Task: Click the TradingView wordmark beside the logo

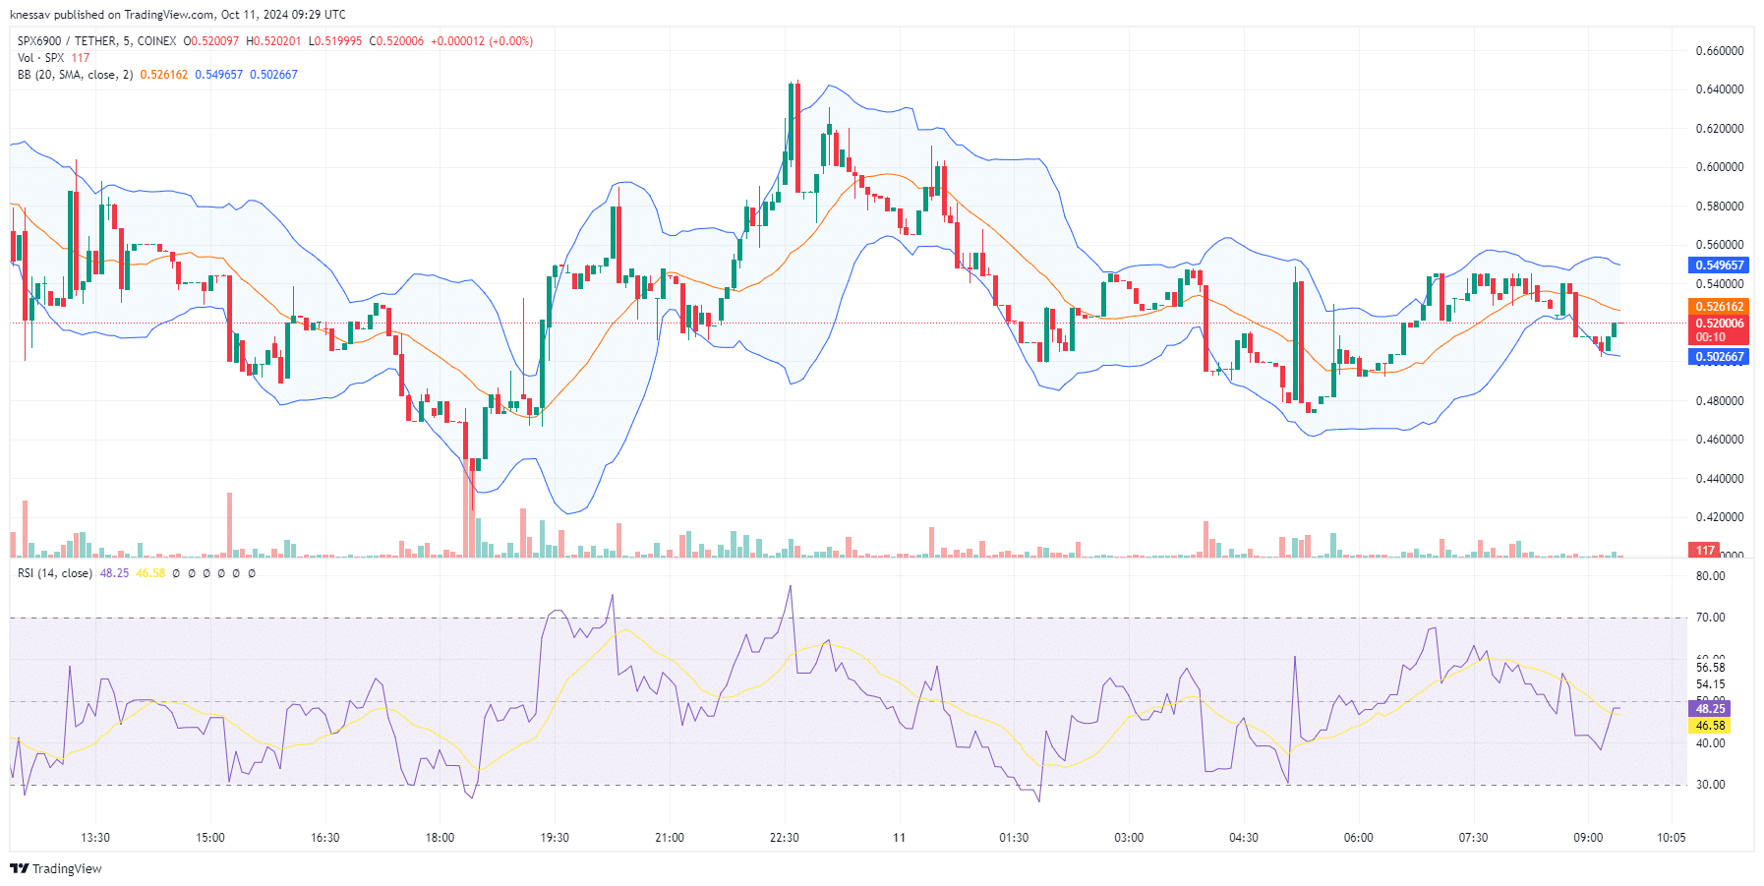Action: (67, 868)
